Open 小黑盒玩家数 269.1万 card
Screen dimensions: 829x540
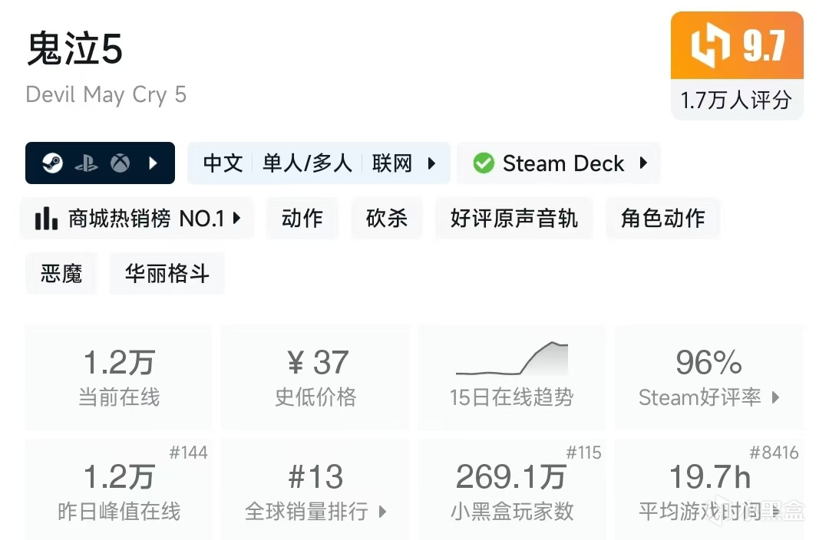[512, 489]
